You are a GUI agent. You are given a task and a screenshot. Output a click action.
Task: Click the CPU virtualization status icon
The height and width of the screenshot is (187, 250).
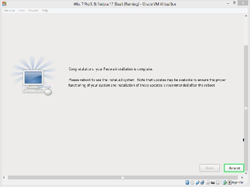point(218,182)
